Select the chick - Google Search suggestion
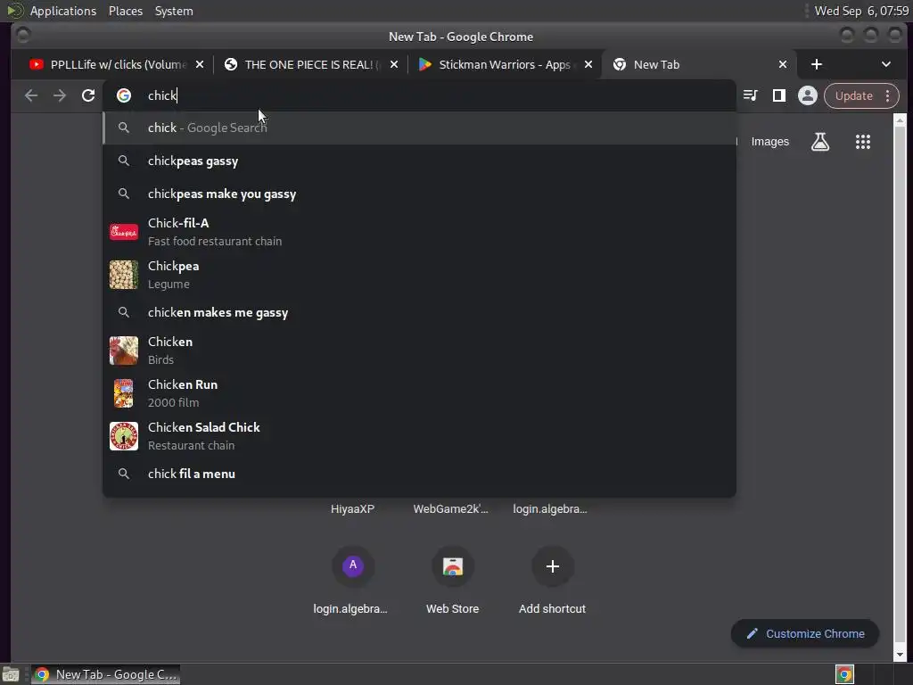Viewport: 913px width, 685px height. 419,128
